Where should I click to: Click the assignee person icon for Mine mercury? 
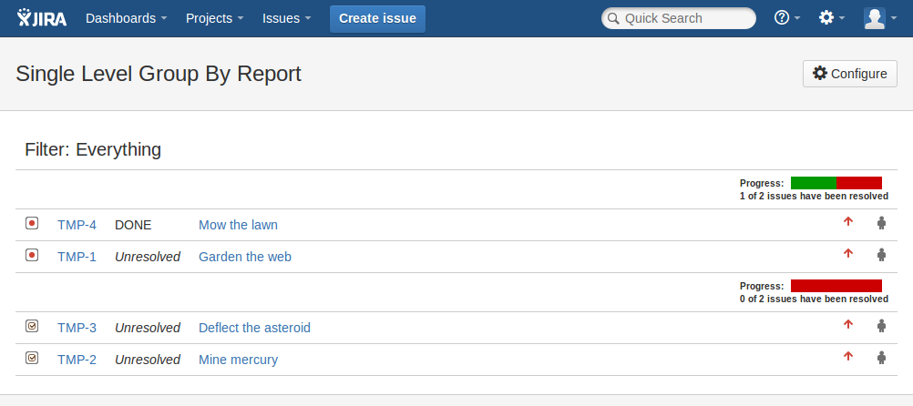pyautogui.click(x=881, y=357)
